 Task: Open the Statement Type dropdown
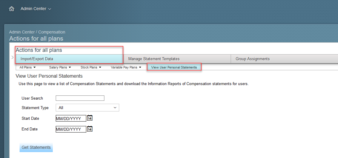tap(87, 108)
